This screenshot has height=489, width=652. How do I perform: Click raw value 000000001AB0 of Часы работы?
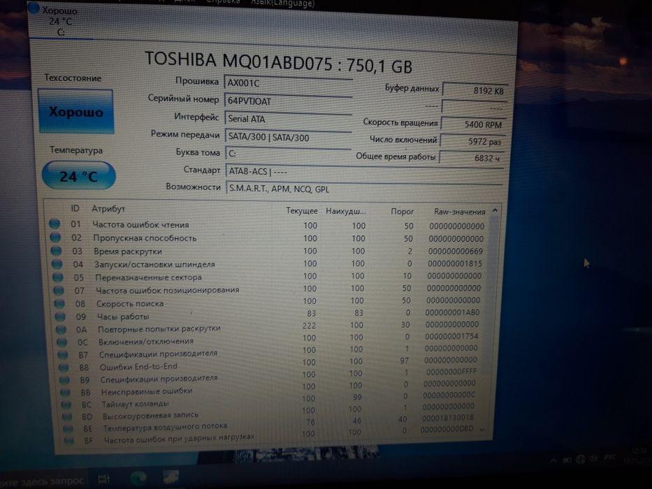click(452, 312)
